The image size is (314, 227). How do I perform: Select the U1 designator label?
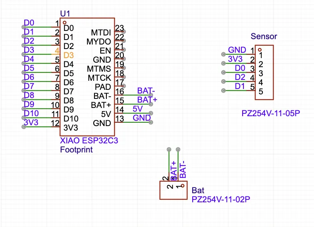pyautogui.click(x=65, y=14)
